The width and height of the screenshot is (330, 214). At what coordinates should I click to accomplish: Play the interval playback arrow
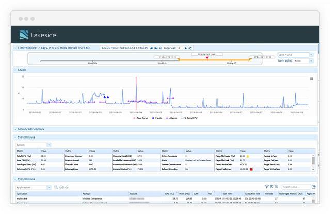tap(186, 48)
